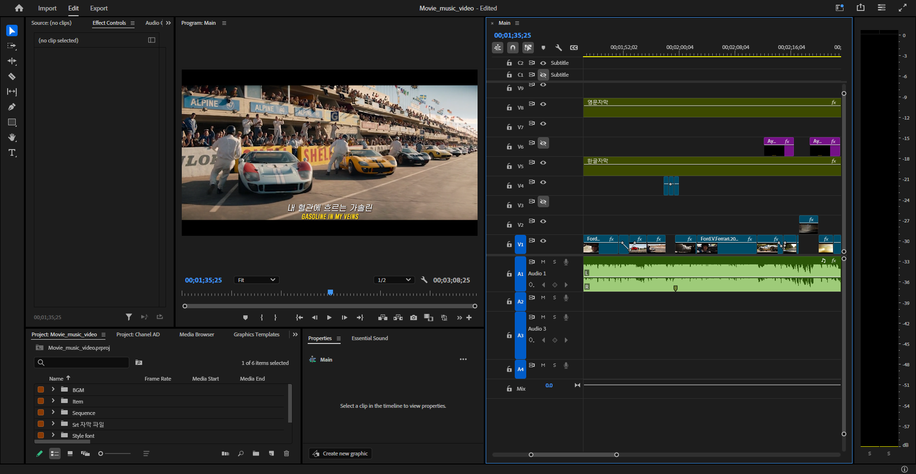Open the Workspaces menu icon
This screenshot has width=916, height=474.
pos(882,8)
